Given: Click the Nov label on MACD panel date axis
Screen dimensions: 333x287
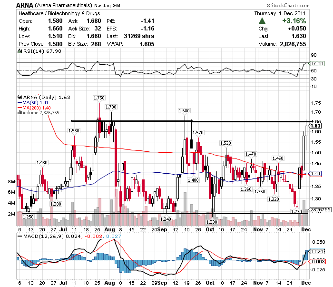Looking at the screenshot, I should tap(258, 283).
